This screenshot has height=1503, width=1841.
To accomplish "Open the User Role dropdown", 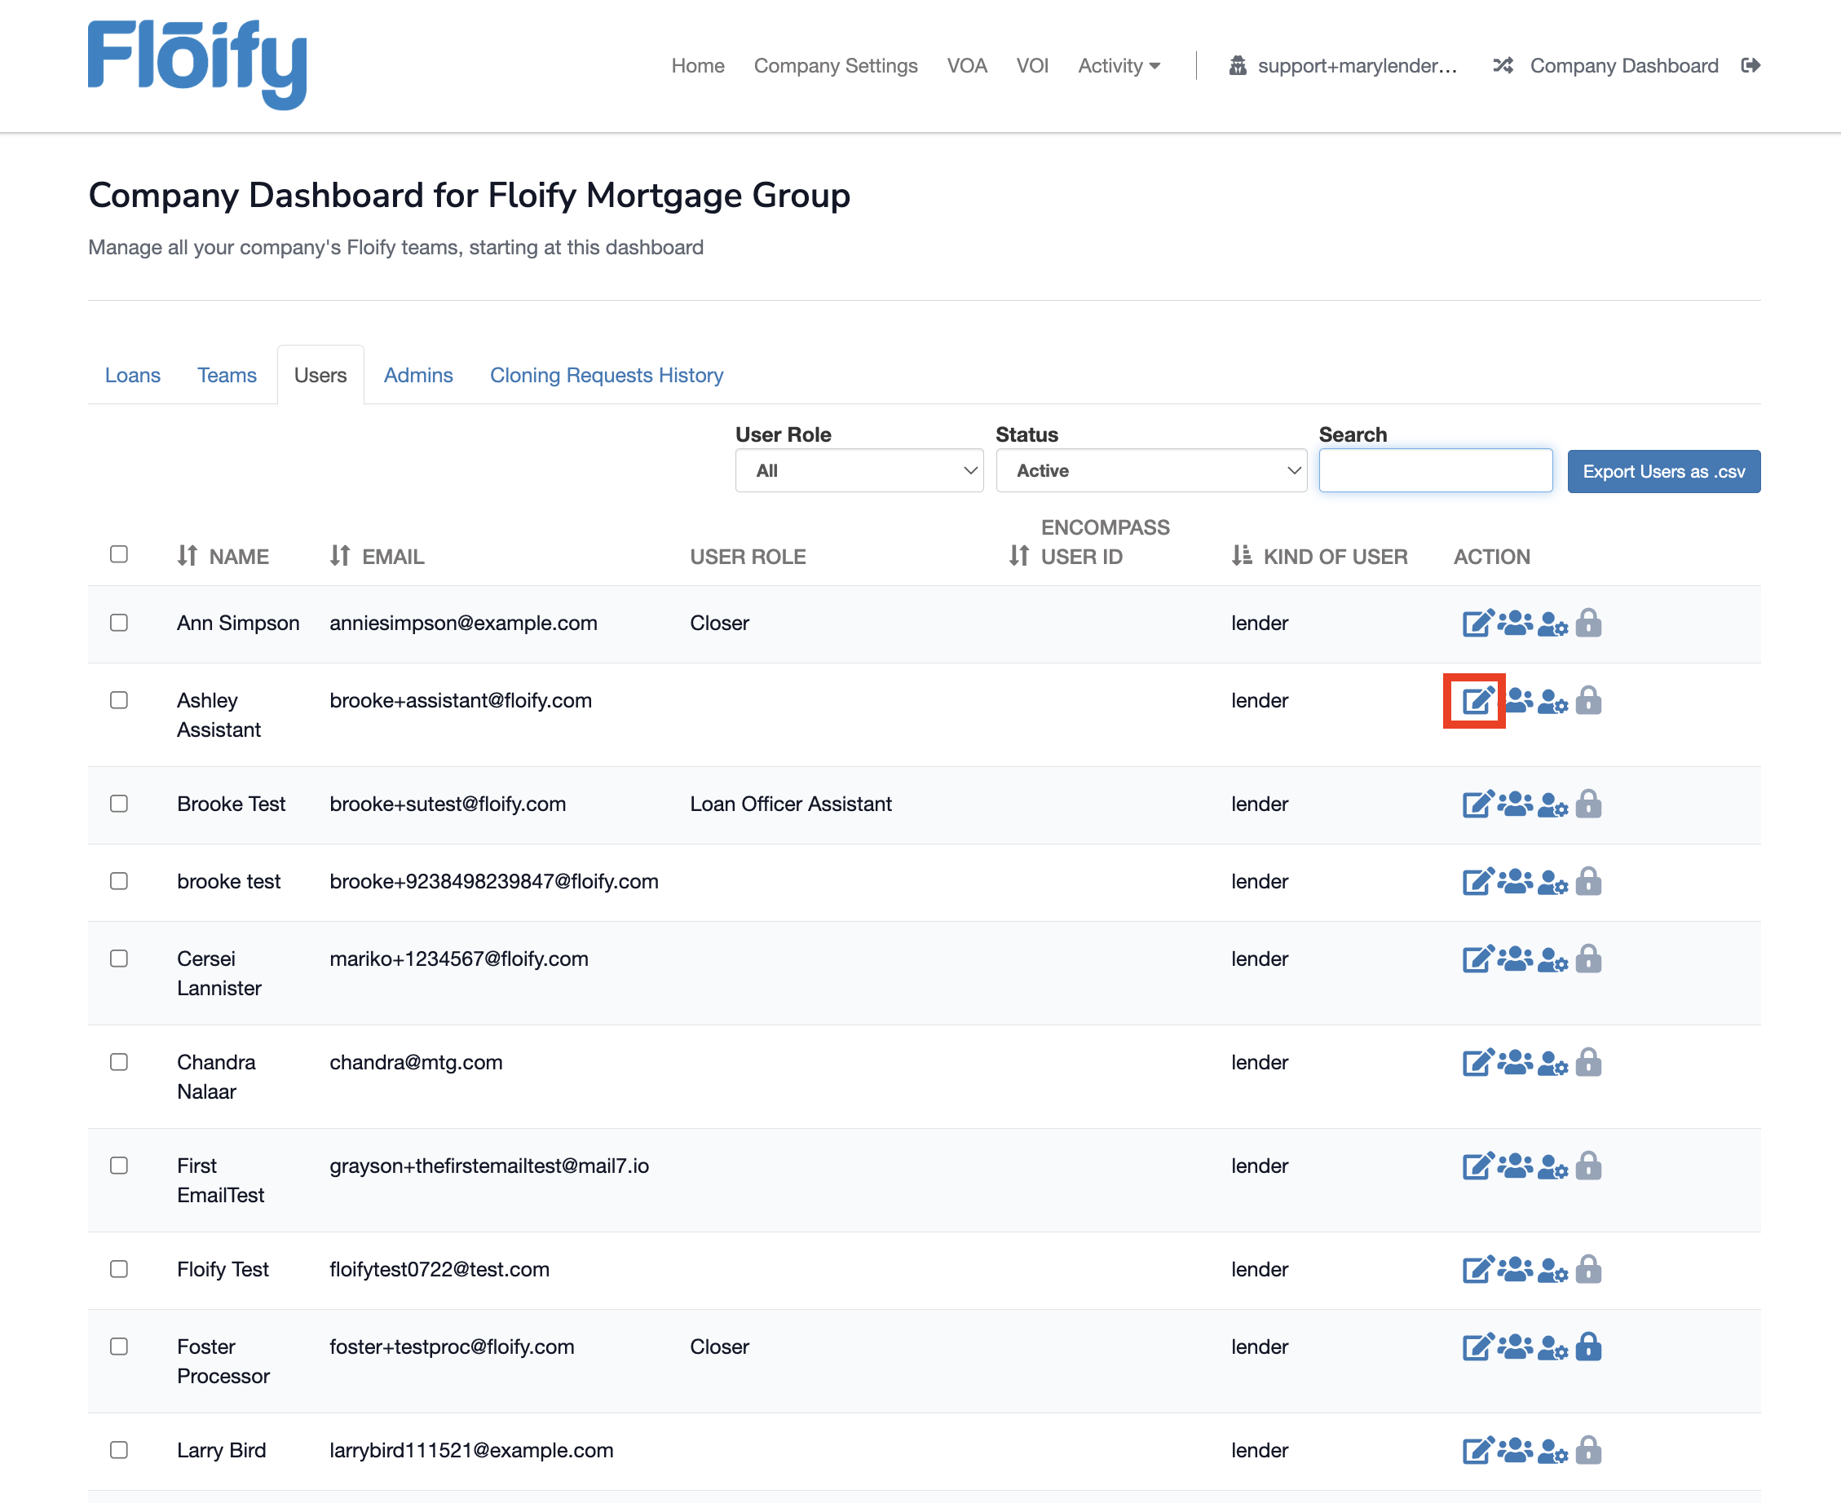I will pyautogui.click(x=859, y=471).
